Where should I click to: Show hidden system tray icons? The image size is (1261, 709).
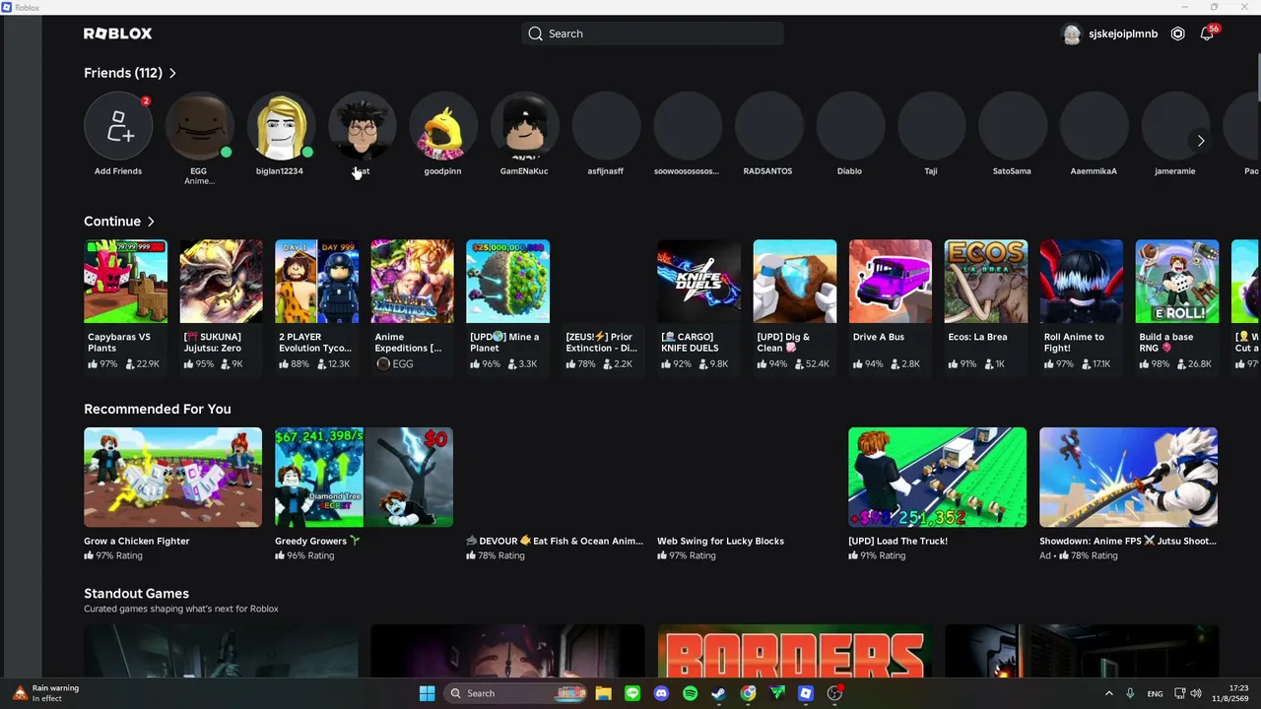pos(1108,693)
